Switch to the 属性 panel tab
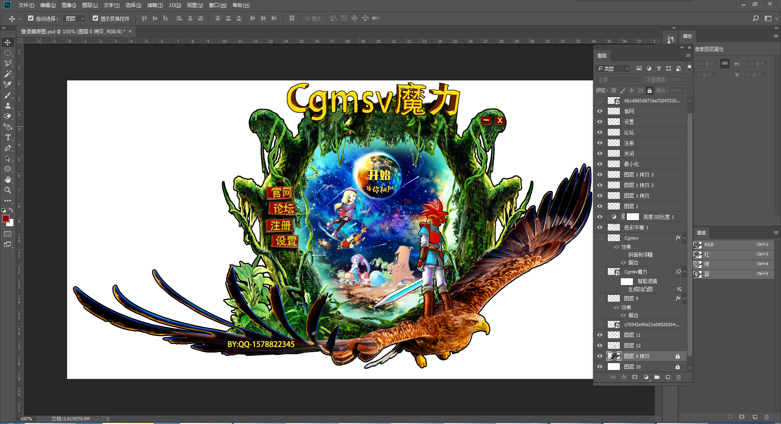This screenshot has width=781, height=424. (687, 36)
